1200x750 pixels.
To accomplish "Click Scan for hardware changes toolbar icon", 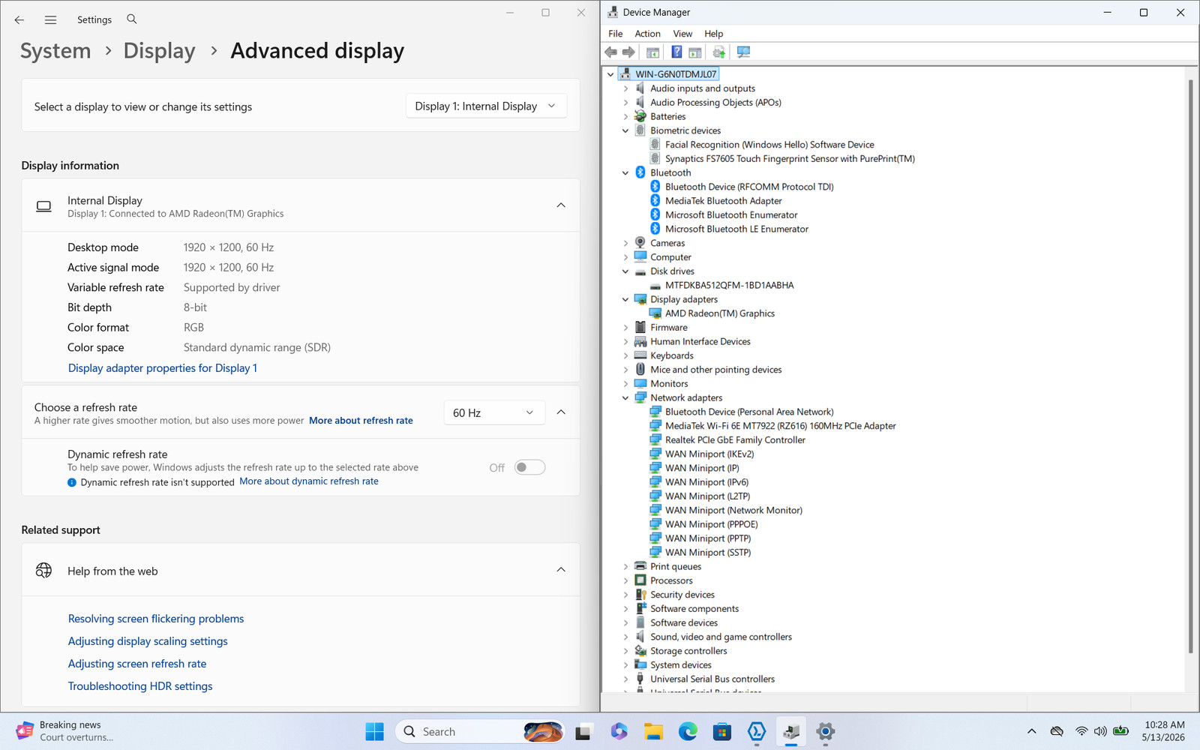I will (x=743, y=52).
